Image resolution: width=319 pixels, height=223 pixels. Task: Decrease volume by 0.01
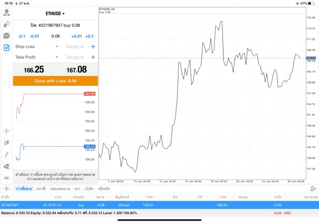point(34,36)
